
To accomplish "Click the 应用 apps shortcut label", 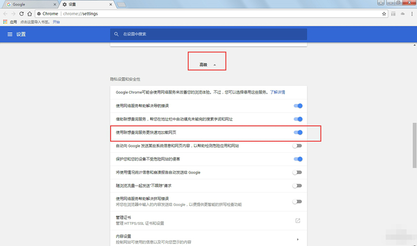I will click(14, 22).
